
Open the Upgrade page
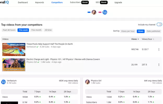point(118,2)
